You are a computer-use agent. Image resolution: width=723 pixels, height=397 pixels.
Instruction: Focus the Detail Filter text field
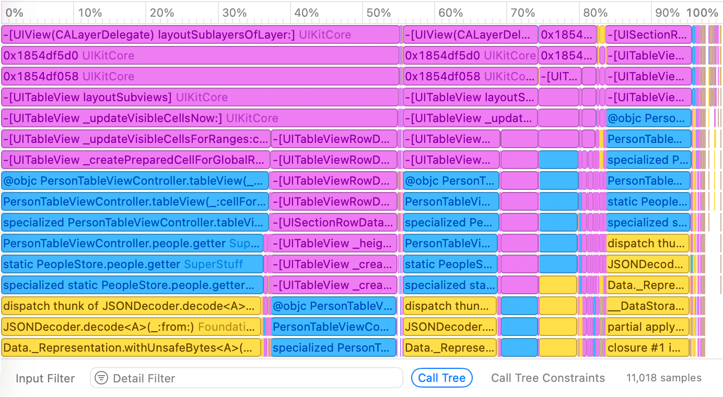(251, 378)
